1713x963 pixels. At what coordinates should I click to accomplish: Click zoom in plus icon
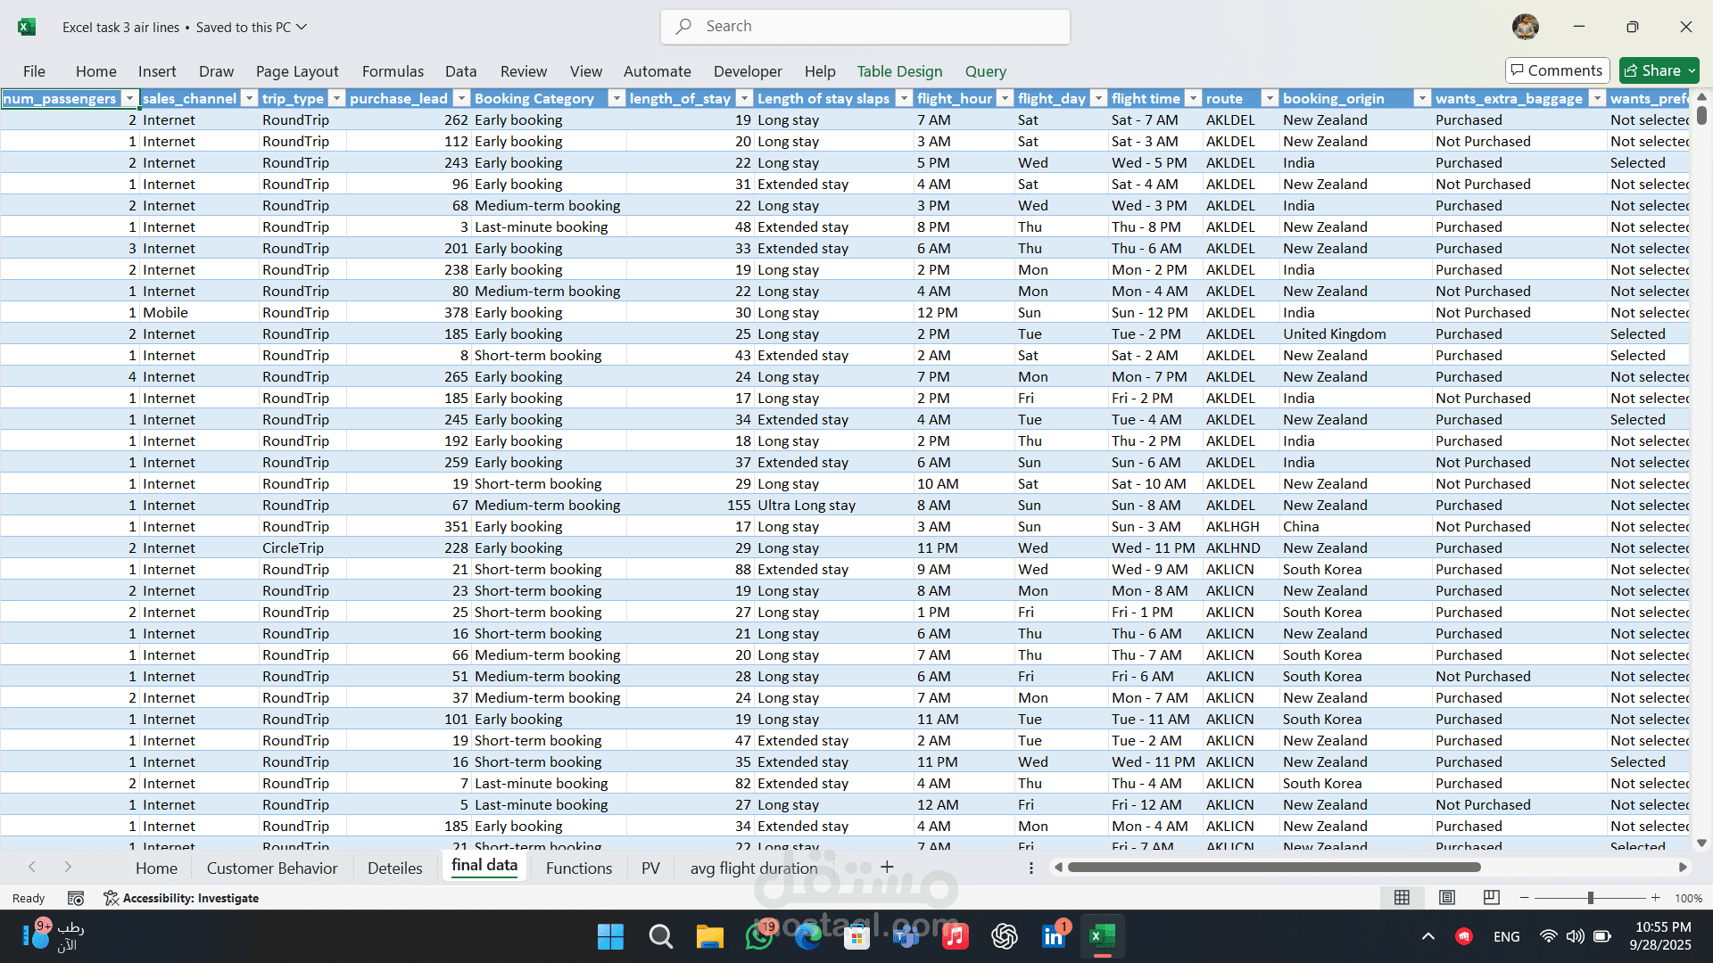(x=1656, y=898)
